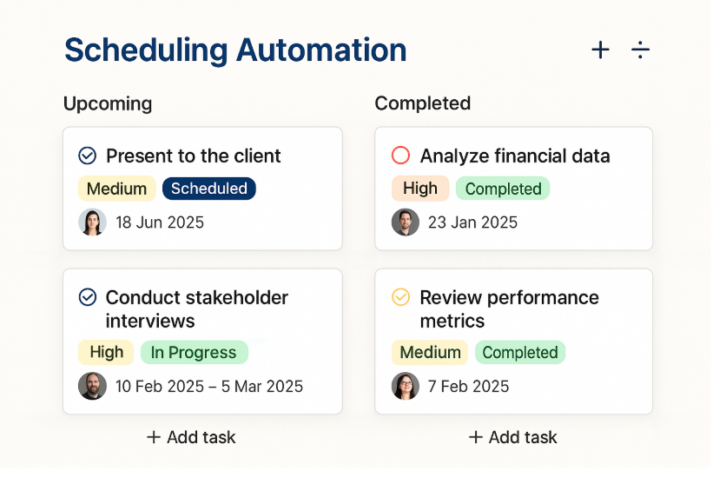Click Add task under Completed column
726x491 pixels.
(513, 437)
